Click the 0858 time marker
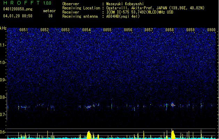Viewport: 219px width, 139px height. coord(170,30)
